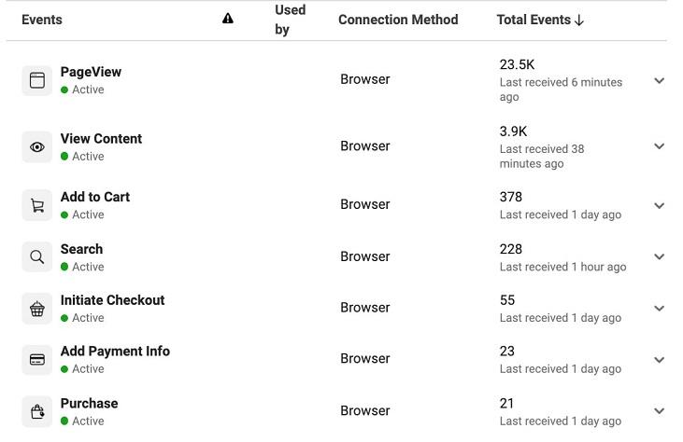Open the Add Payment Info event name
The width and height of the screenshot is (683, 442).
tap(115, 352)
